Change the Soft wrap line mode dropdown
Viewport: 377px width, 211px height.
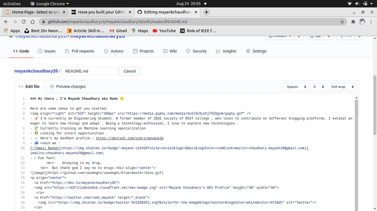(341, 86)
